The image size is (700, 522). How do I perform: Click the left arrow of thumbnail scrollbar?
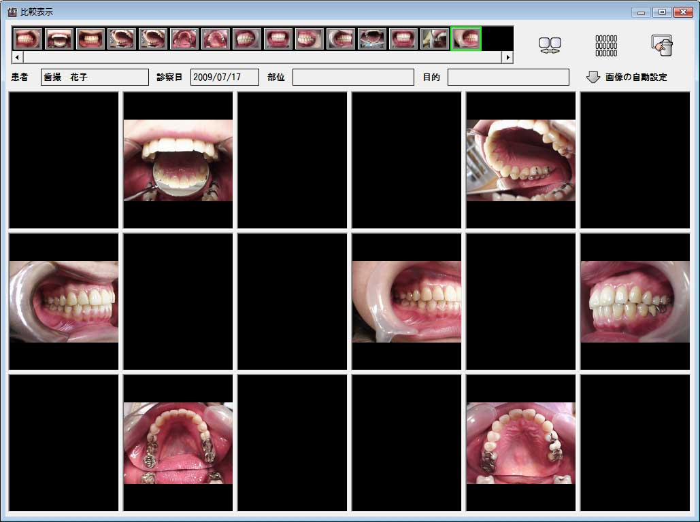pyautogui.click(x=18, y=57)
